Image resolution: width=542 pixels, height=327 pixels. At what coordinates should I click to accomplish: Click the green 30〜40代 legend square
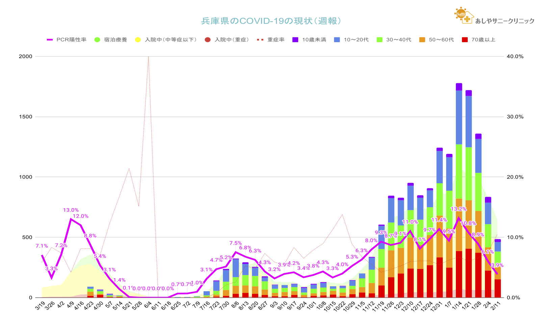pos(379,40)
